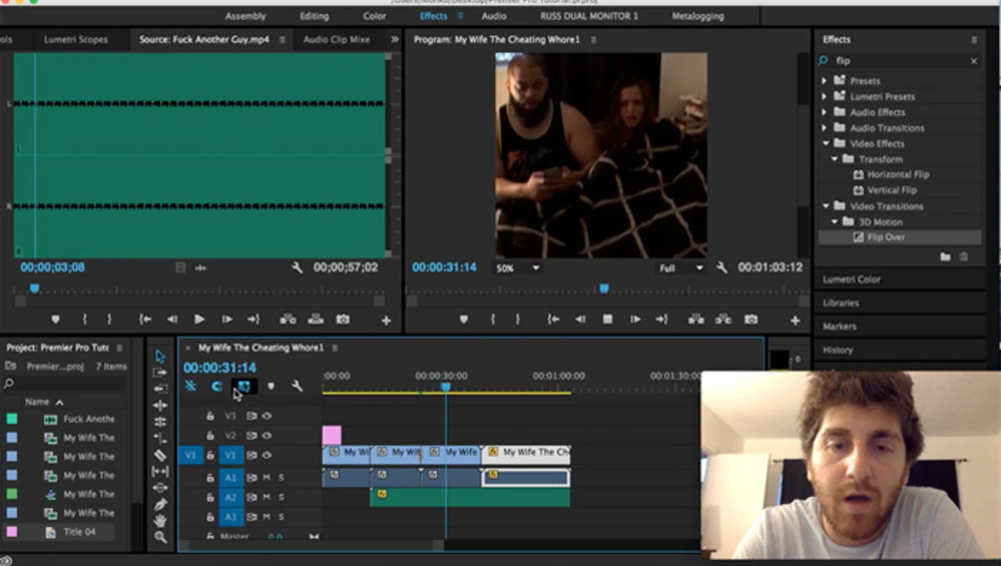Viewport: 1001px width, 566px height.
Task: Open the Full playback resolution dropdown
Action: [681, 268]
